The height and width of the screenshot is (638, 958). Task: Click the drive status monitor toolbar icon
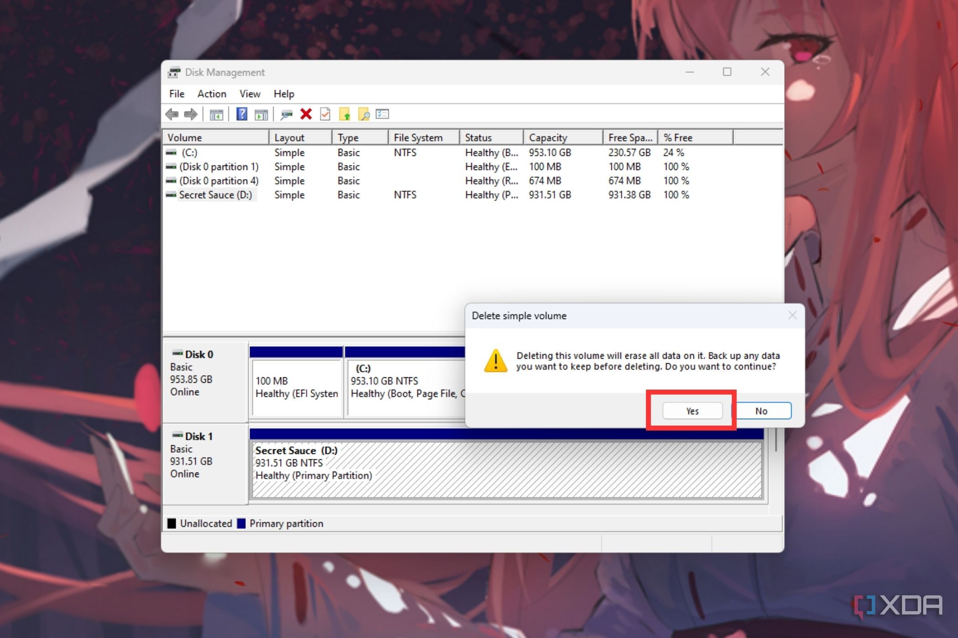click(x=286, y=114)
